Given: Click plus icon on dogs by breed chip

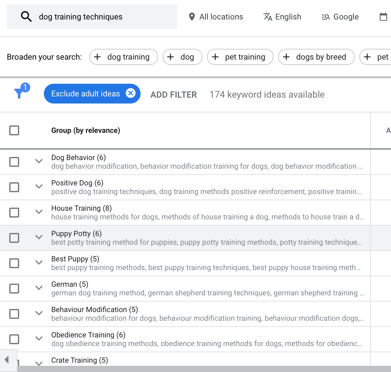Looking at the screenshot, I should 286,57.
